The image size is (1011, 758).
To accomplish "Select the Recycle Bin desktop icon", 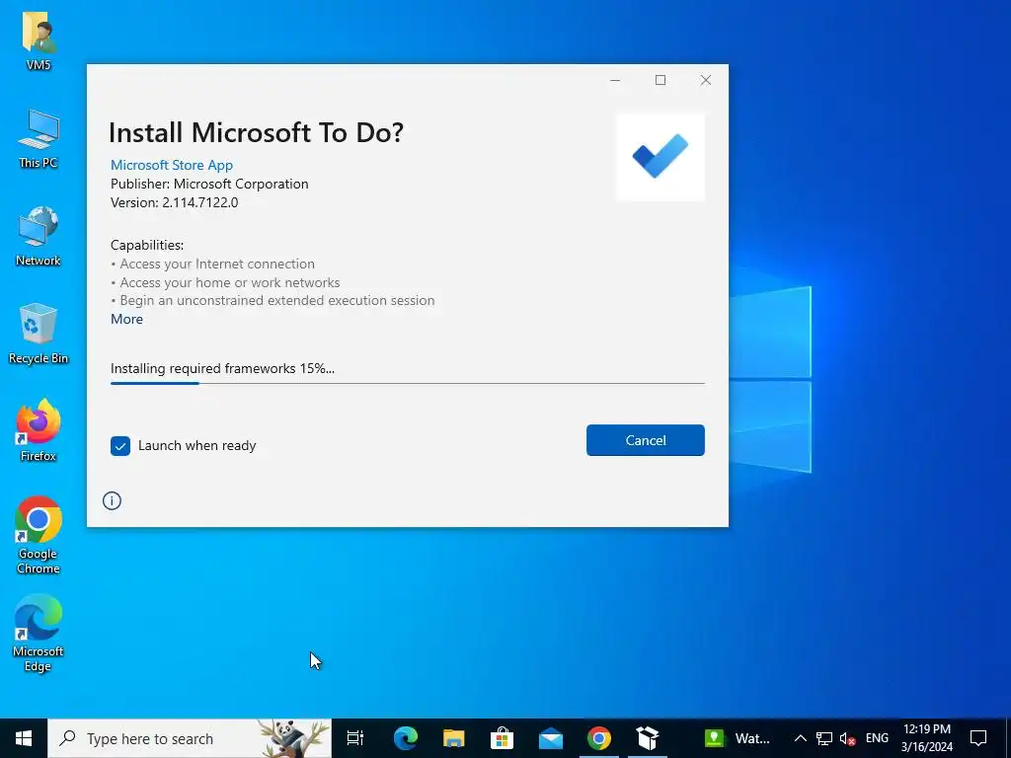I will (39, 334).
